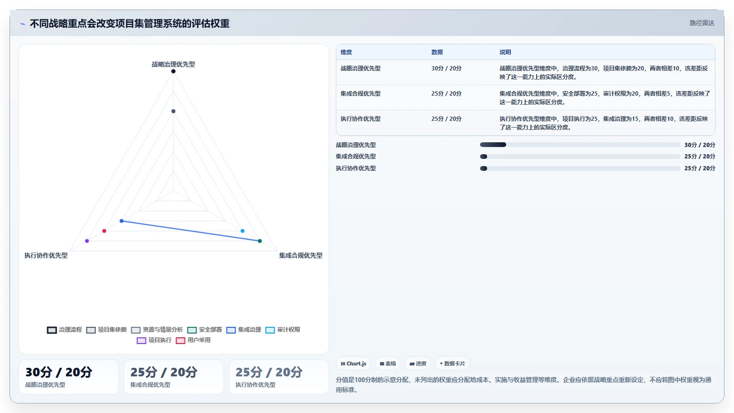
Task: Click the dark top data point on the radar
Action: click(173, 71)
